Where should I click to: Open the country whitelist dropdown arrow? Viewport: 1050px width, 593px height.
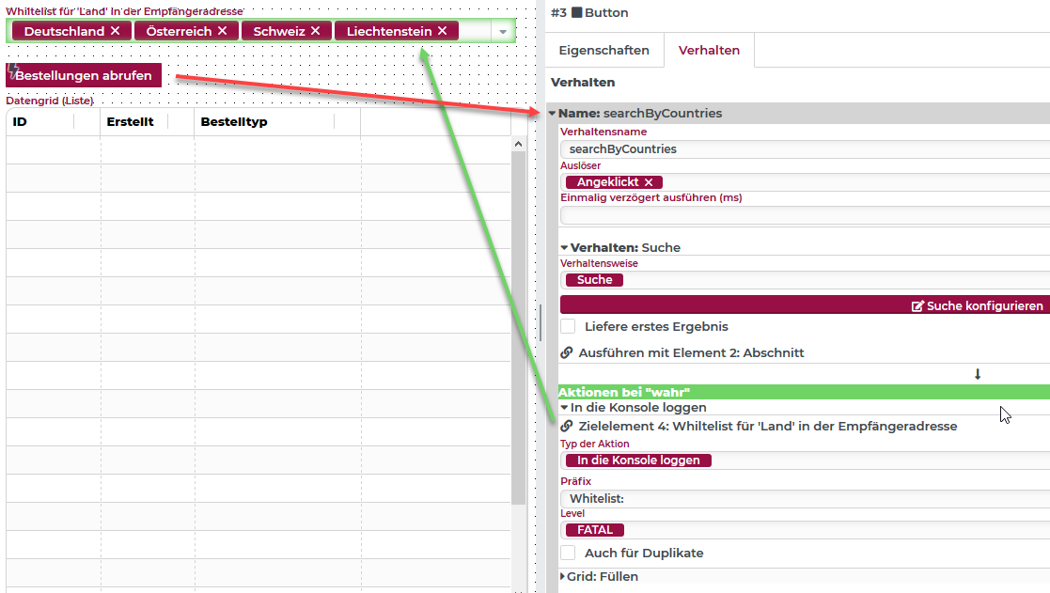point(503,32)
